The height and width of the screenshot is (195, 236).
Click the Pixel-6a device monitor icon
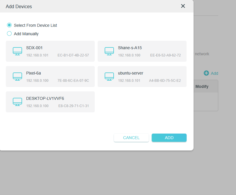17,77
